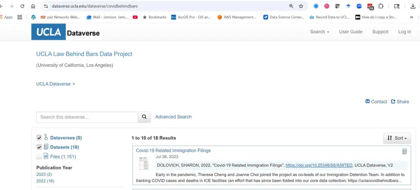Uncheck the Dataverses (0) checkbox
This screenshot has width=420, height=190.
(39, 137)
